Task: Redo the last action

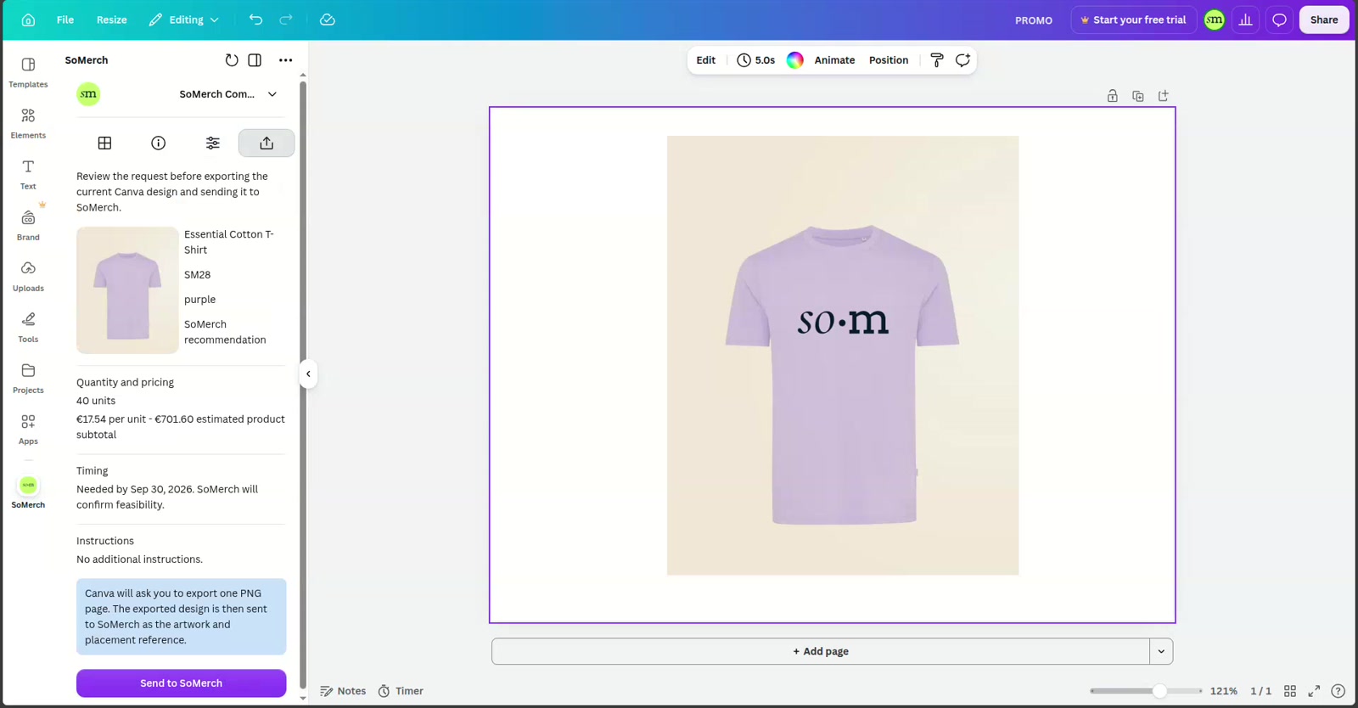Action: [286, 20]
